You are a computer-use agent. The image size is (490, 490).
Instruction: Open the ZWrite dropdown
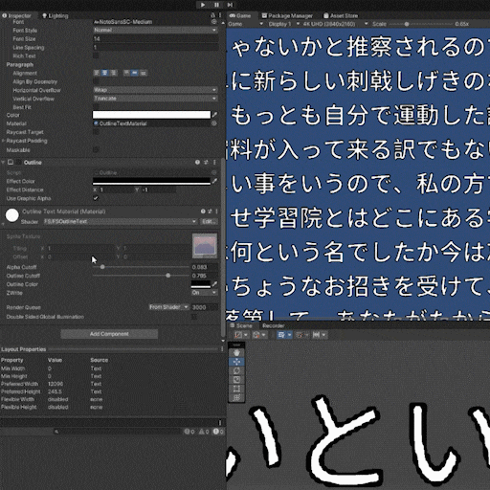204,293
